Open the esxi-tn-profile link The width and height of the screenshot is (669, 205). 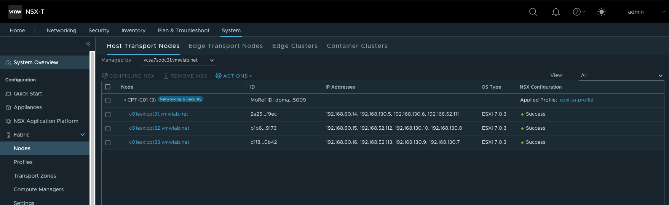coord(576,100)
